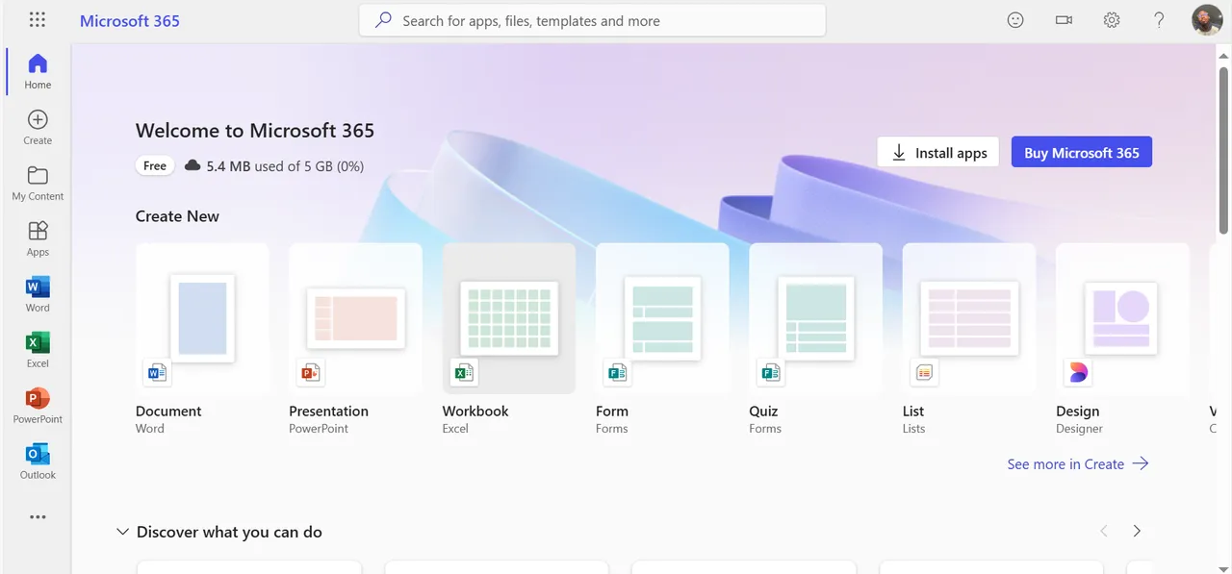Click the Forms badge on Quiz card
Screen dimensions: 1232x574
(x=770, y=372)
